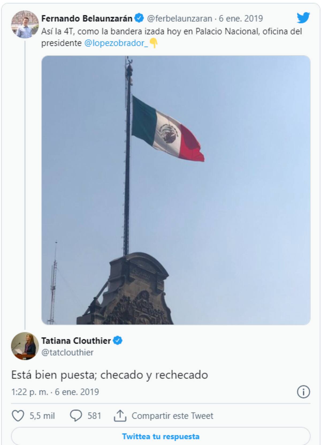The height and width of the screenshot is (445, 321).
Task: Open Fernando Belaunzarán's profile picture
Action: pos(25,24)
